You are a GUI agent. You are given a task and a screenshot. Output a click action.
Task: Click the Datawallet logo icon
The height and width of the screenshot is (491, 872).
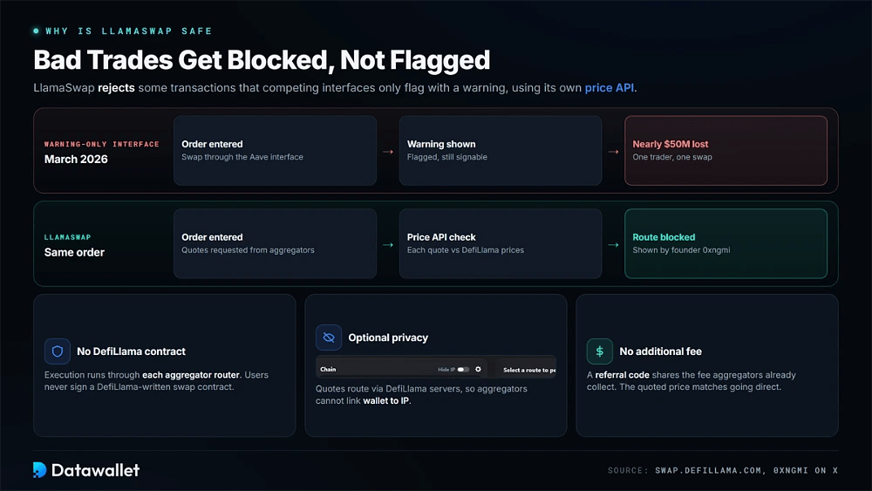[39, 470]
